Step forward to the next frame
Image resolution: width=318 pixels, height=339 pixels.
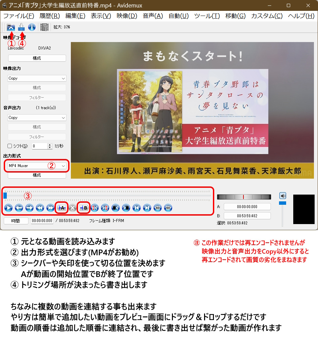[x=29, y=208]
